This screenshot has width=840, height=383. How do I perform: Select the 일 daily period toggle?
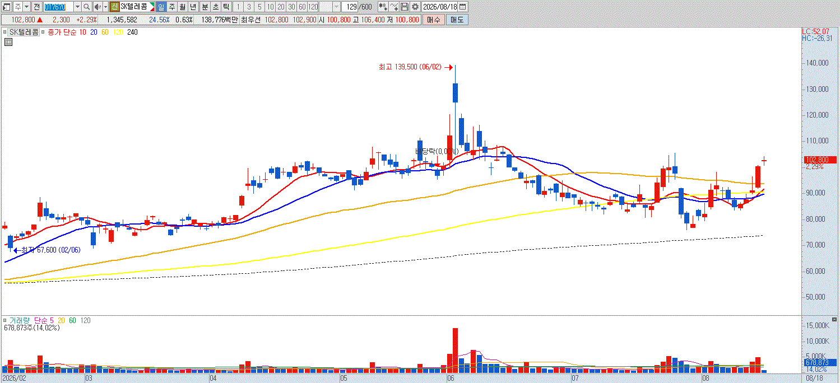[x=161, y=7]
